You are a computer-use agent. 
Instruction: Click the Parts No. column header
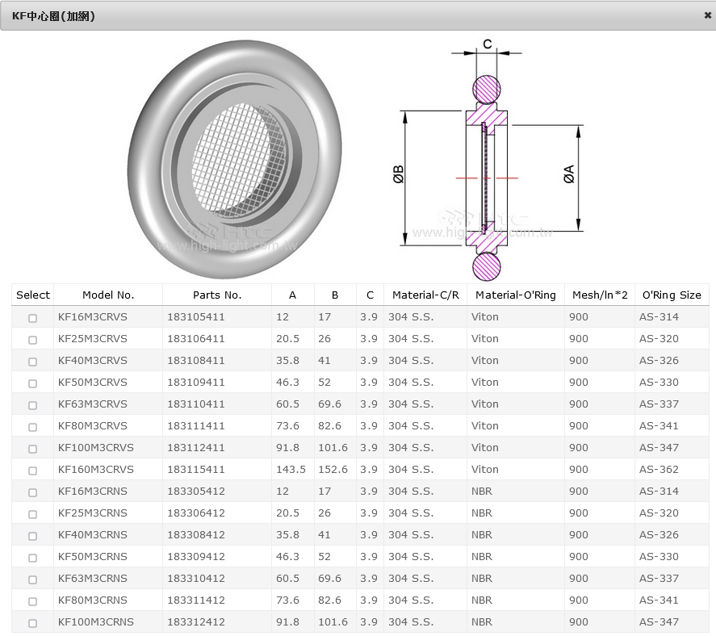point(217,295)
